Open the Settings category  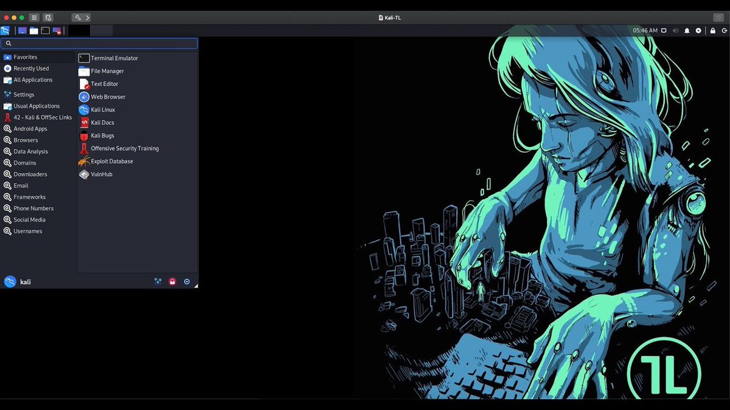tap(38, 95)
